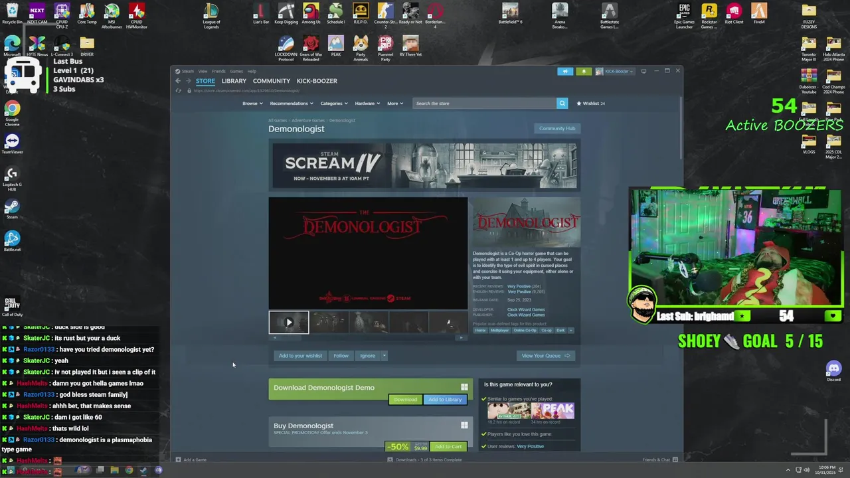Expand the Categories dropdown

coord(334,104)
